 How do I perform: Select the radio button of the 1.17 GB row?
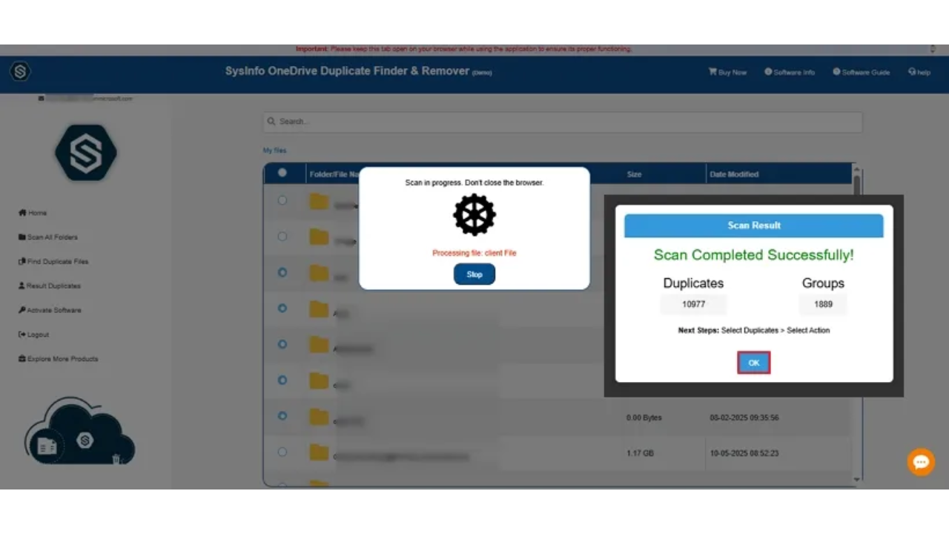click(x=282, y=452)
